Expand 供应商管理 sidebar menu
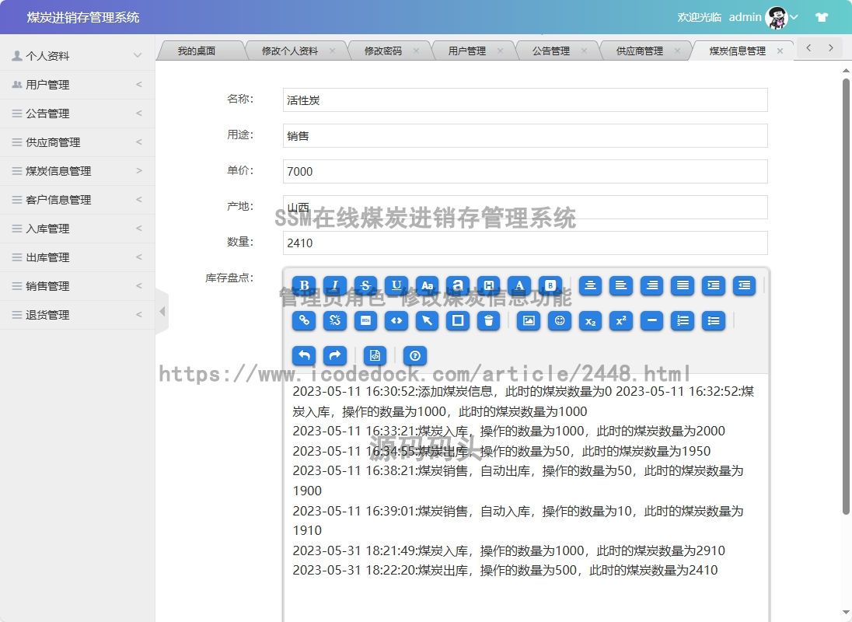Image resolution: width=852 pixels, height=622 pixels. click(77, 142)
